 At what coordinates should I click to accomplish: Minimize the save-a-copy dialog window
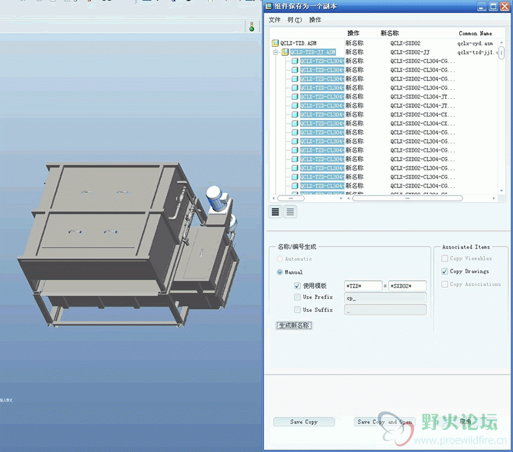click(482, 6)
